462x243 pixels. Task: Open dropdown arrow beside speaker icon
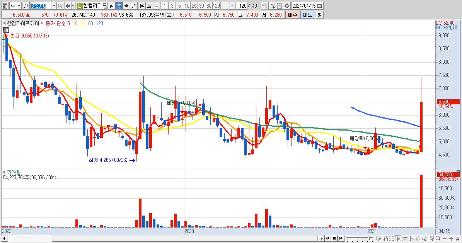coord(73,6)
